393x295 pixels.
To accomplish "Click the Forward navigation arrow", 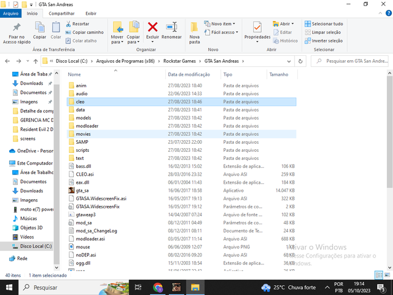I will 18,61.
